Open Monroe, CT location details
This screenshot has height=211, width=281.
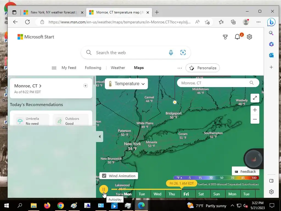pyautogui.click(x=28, y=86)
